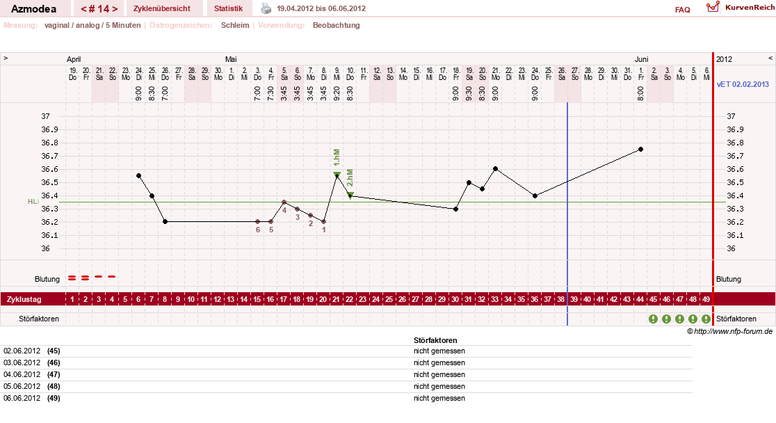
Task: Select Zyklustag 21 in the red bar
Action: pos(337,299)
